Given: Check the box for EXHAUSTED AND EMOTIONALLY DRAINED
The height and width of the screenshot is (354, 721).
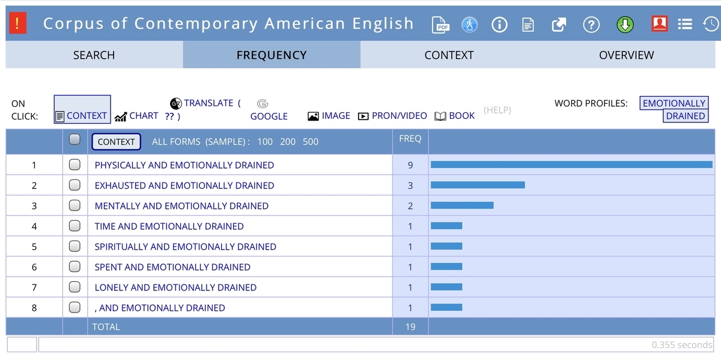Looking at the screenshot, I should 75,185.
